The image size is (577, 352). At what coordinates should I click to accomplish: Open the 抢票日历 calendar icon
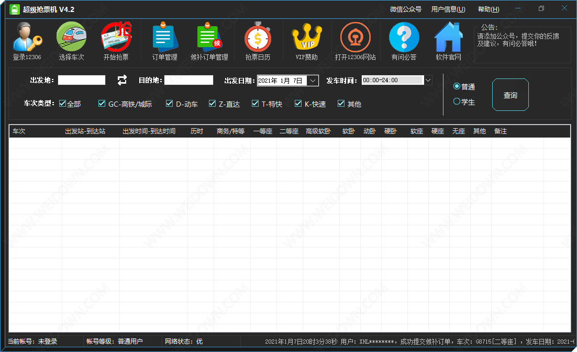258,41
